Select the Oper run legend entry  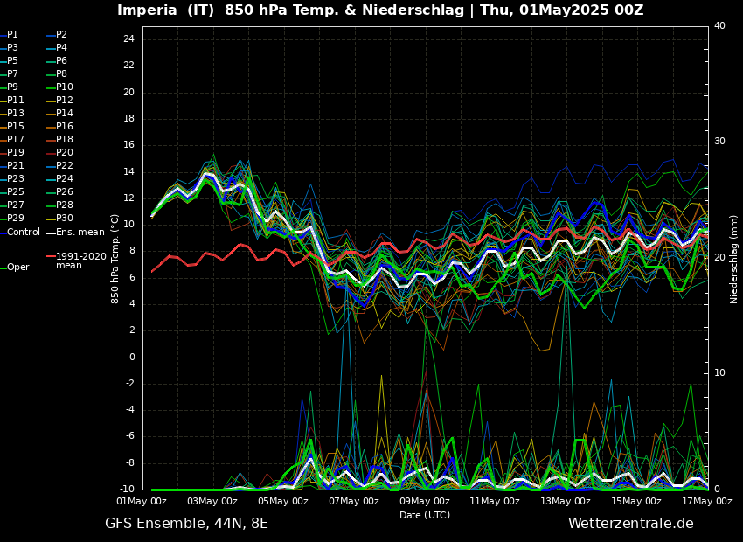tap(17, 268)
